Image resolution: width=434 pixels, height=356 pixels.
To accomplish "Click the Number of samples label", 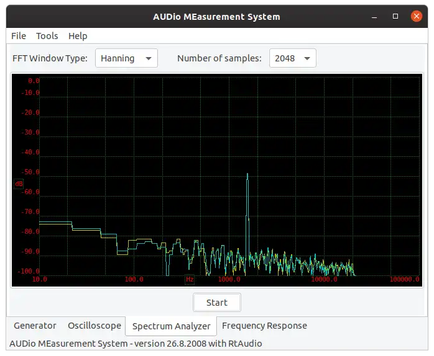I will pyautogui.click(x=219, y=58).
